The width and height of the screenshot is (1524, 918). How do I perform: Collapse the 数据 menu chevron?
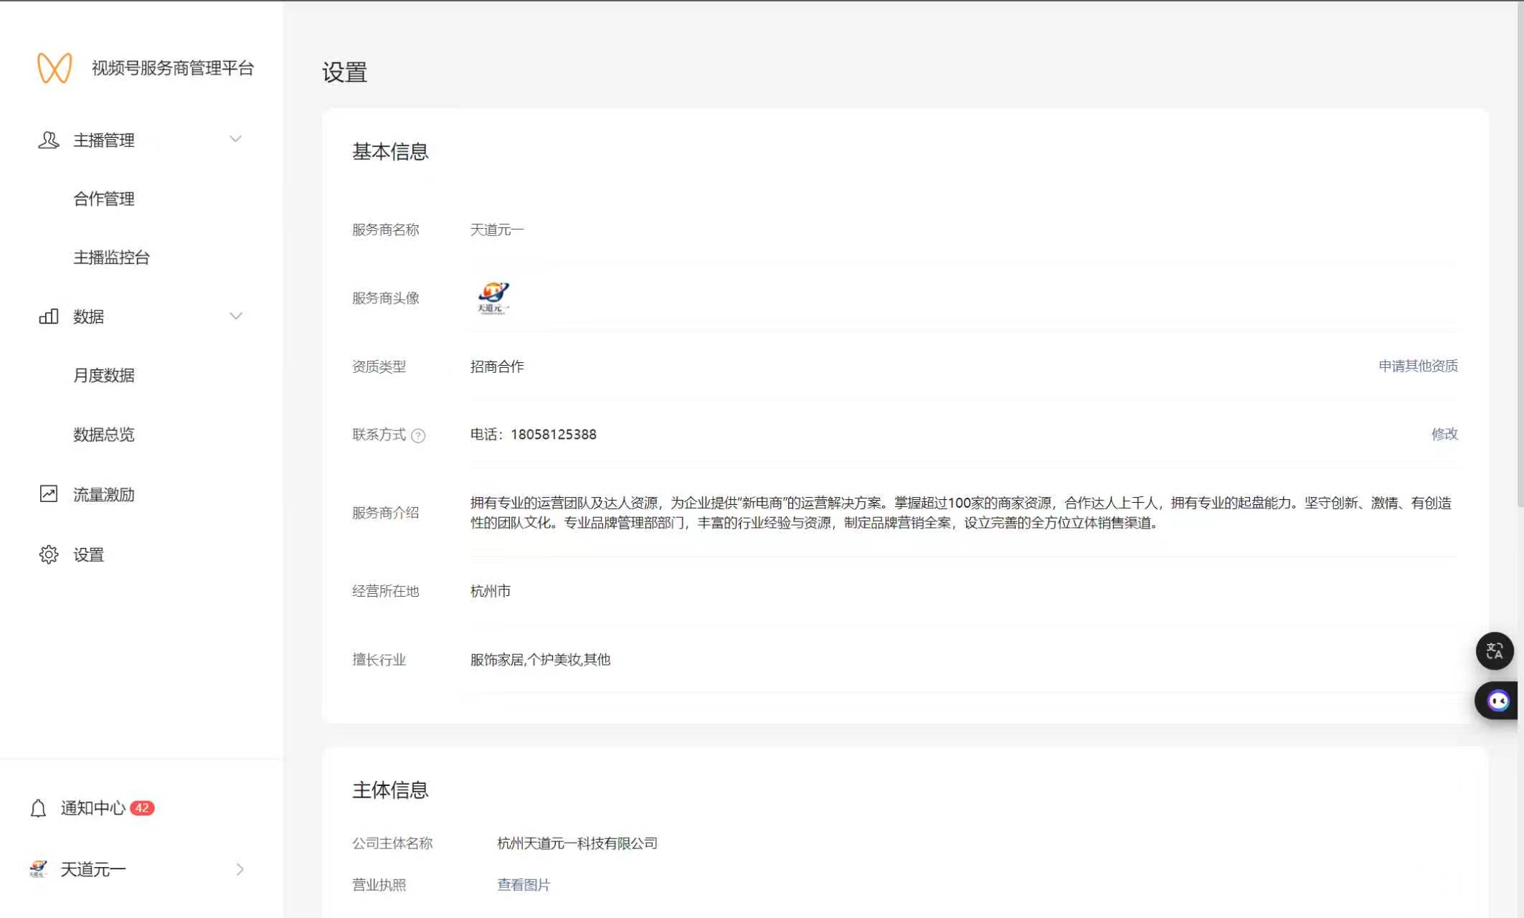[x=235, y=316]
